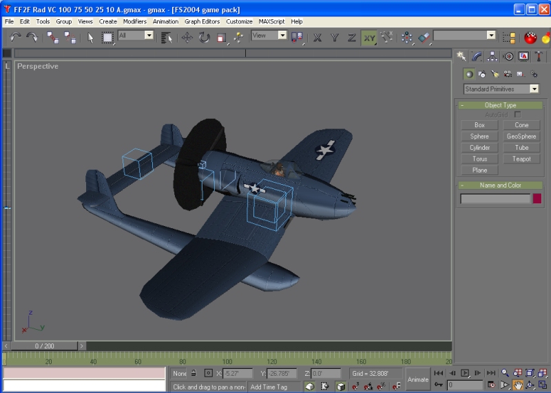Toggle the Animate mode button
The width and height of the screenshot is (551, 393).
click(x=417, y=379)
